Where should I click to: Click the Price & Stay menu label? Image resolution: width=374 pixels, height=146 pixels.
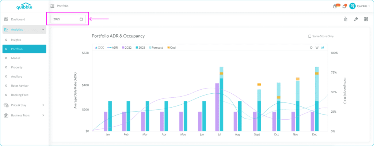[19, 105]
